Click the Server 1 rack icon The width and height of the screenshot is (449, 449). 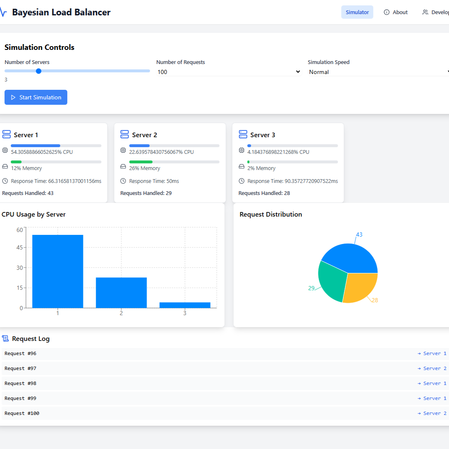coord(6,134)
